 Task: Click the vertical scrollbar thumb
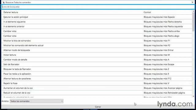coord(193,22)
